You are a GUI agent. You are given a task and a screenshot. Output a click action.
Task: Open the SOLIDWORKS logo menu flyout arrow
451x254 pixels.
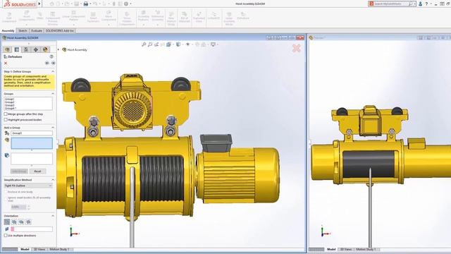click(x=39, y=4)
